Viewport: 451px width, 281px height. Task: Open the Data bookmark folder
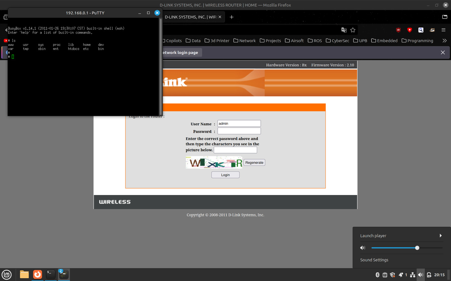coord(193,41)
